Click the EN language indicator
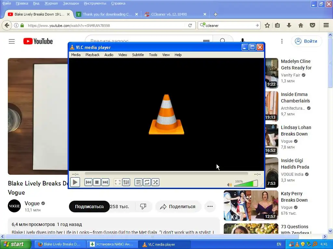333x249 pixels. (279, 244)
